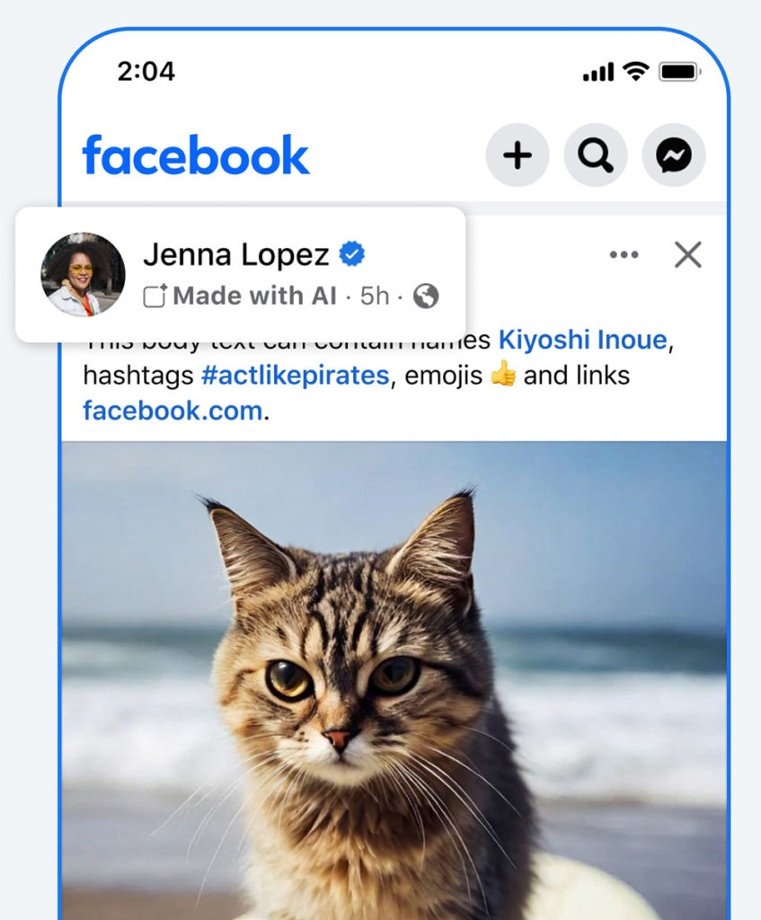Open the cat photo
This screenshot has height=920, width=761.
point(394,681)
